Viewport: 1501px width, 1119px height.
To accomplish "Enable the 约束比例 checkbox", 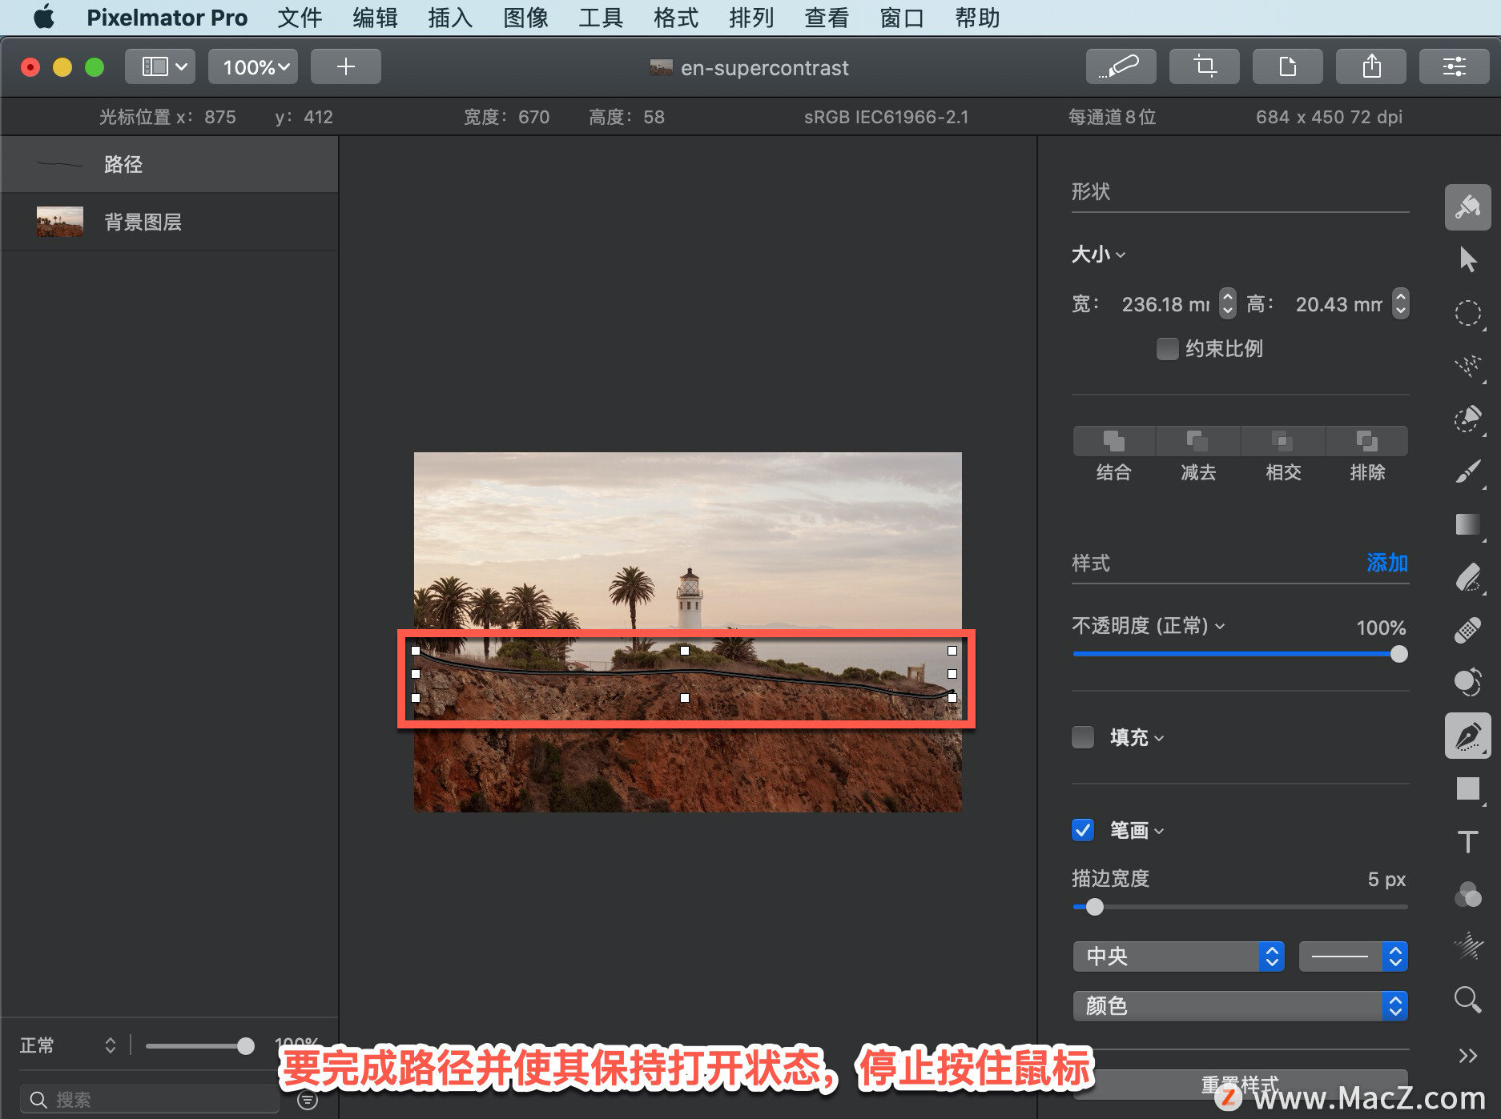I will click(1167, 349).
